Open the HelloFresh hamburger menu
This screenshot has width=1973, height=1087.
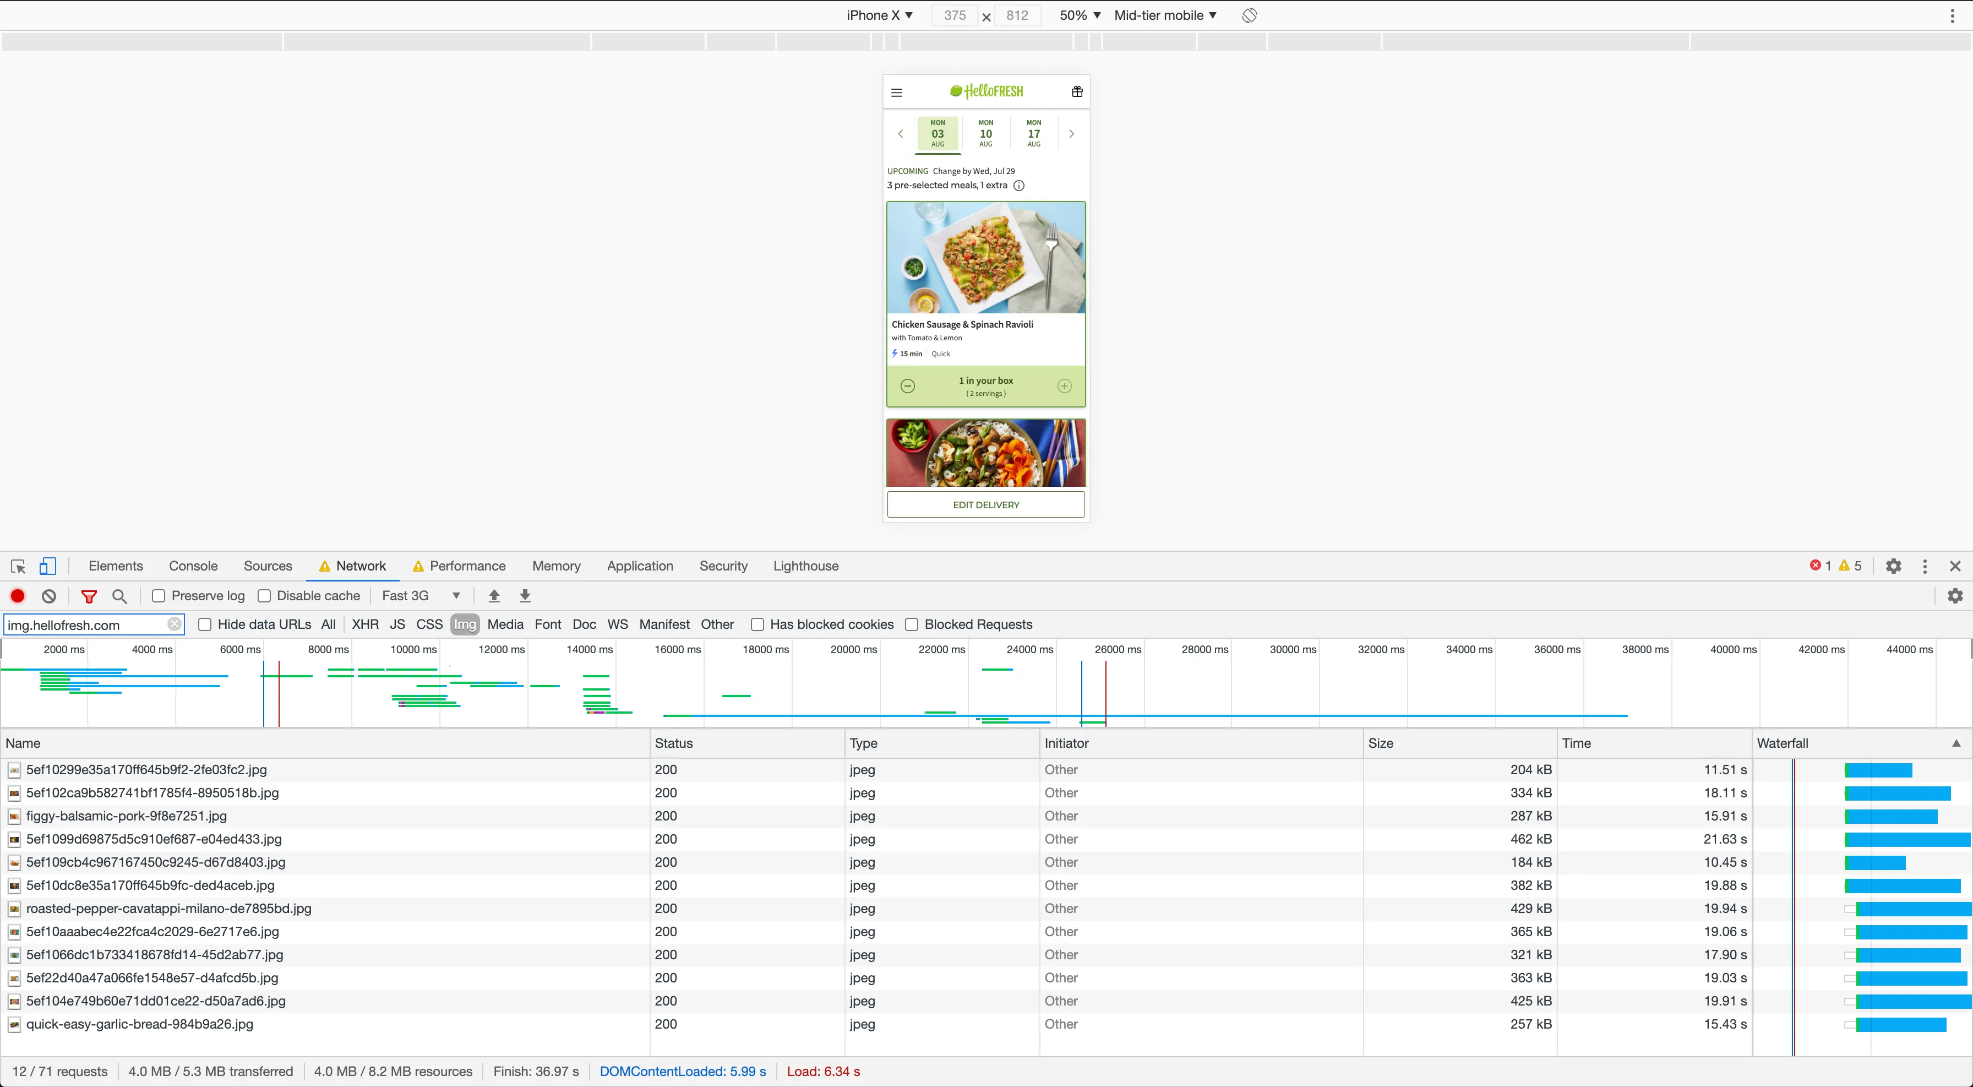point(897,93)
